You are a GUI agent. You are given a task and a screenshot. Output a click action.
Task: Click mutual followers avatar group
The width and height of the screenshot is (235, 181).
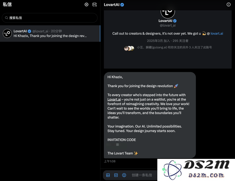pyautogui.click(x=129, y=48)
